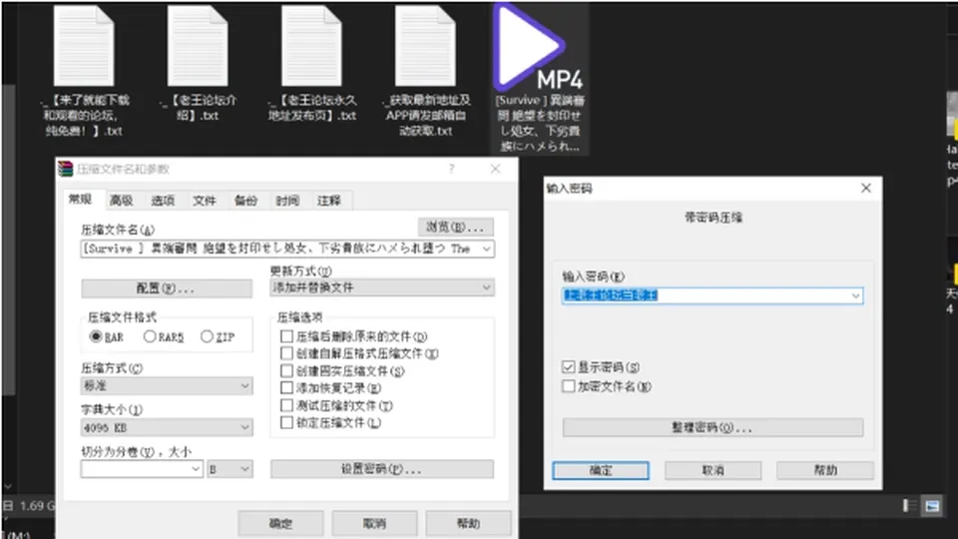
Task: Open 压缩方式 dropdown
Action: tap(167, 385)
